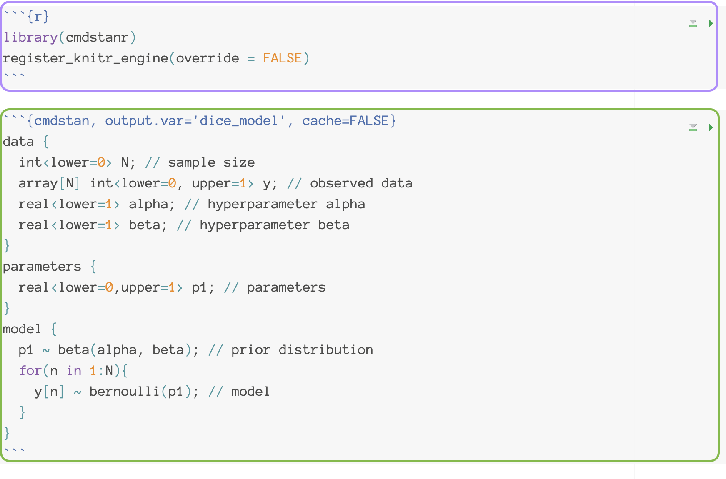Image resolution: width=726 pixels, height=479 pixels.
Task: Click 'hyperparameter alpha' comment text
Action: tap(286, 204)
